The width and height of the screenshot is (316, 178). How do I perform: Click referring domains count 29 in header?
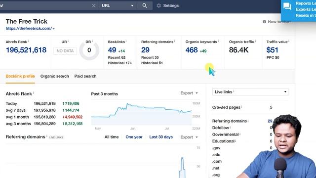pyautogui.click(x=145, y=50)
